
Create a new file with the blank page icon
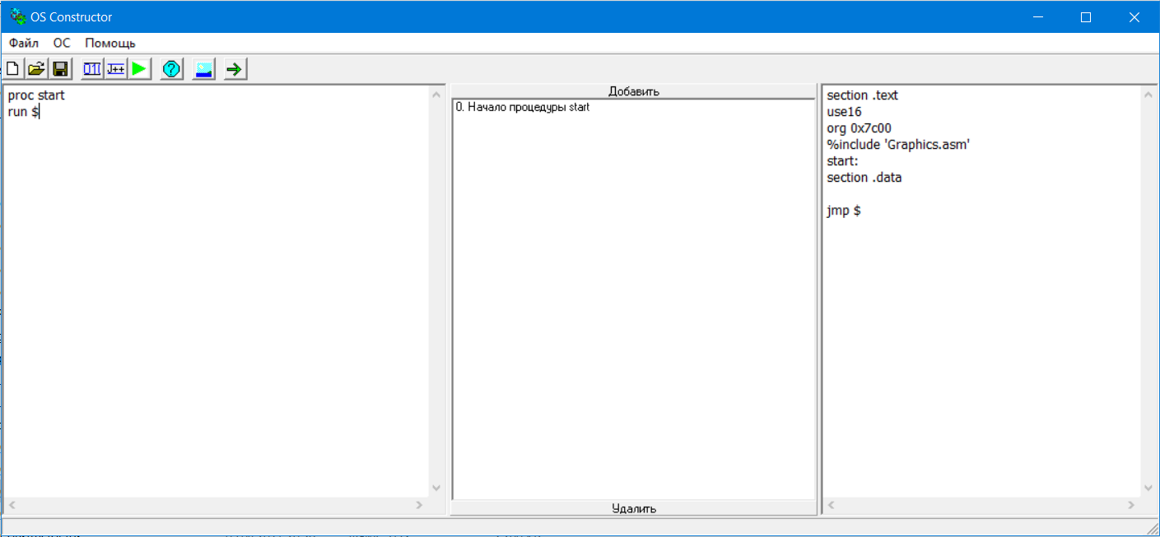(x=12, y=69)
